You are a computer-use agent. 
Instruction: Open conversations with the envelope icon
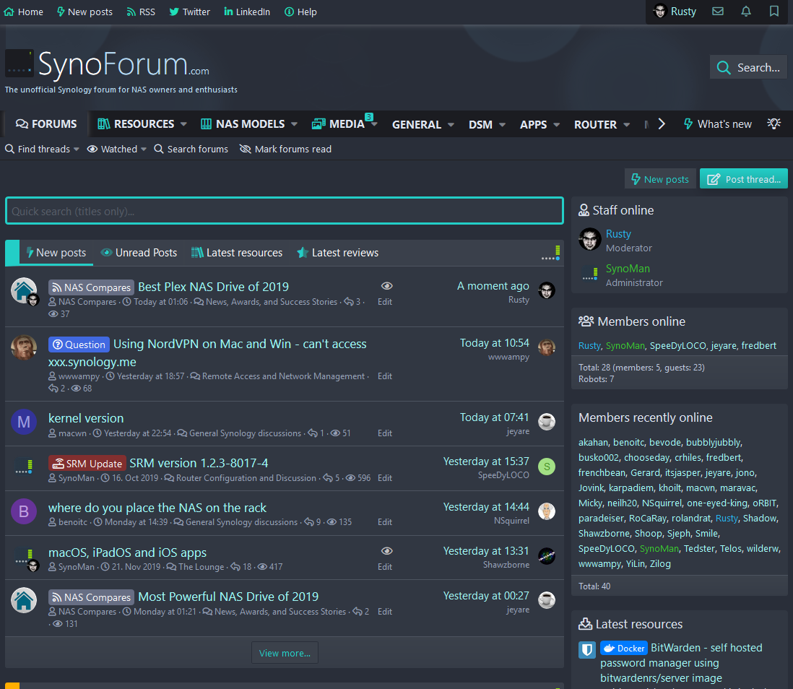[718, 12]
